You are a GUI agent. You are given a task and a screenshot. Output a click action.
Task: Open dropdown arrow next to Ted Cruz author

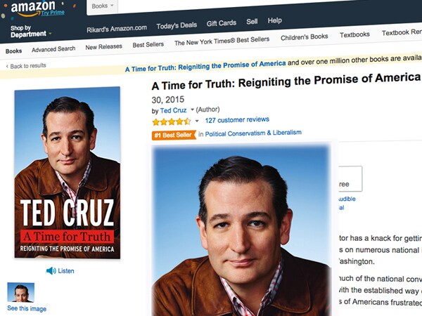(192, 110)
